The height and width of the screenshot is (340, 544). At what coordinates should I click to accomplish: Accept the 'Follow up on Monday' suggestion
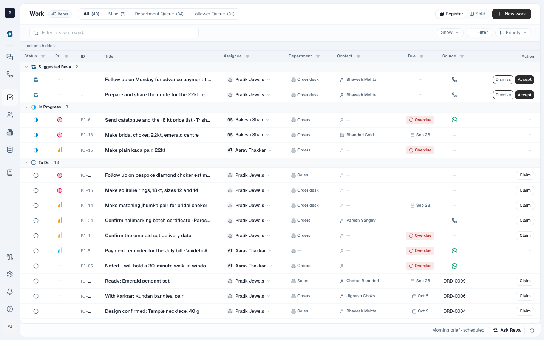point(524,80)
